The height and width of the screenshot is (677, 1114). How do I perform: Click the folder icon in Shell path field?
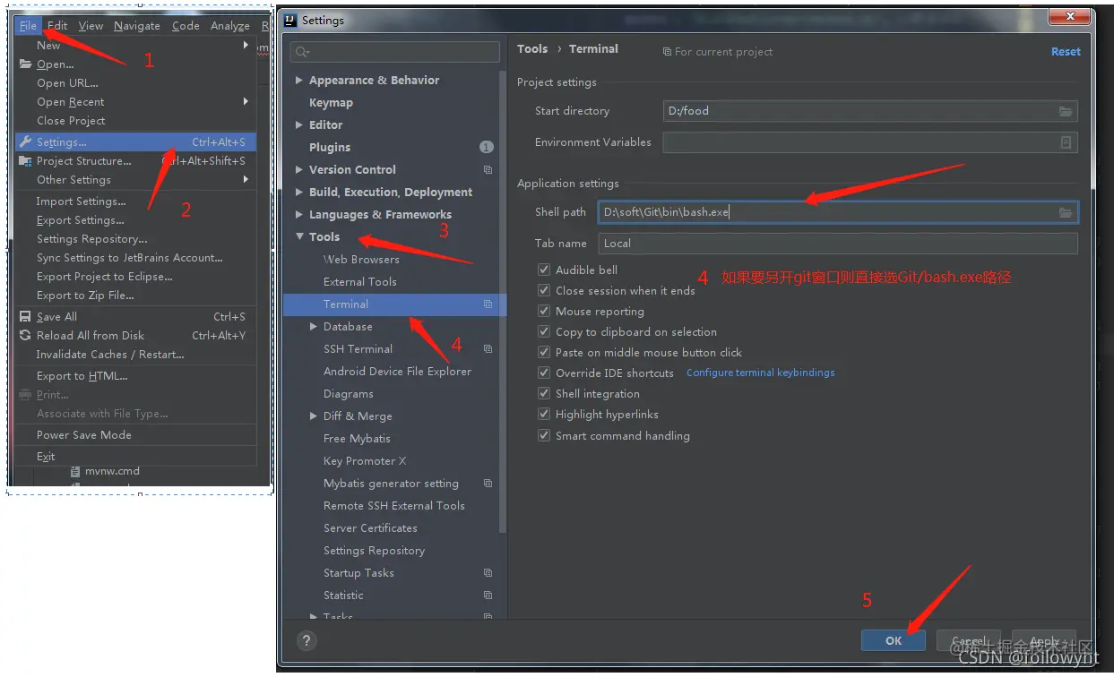point(1066,212)
